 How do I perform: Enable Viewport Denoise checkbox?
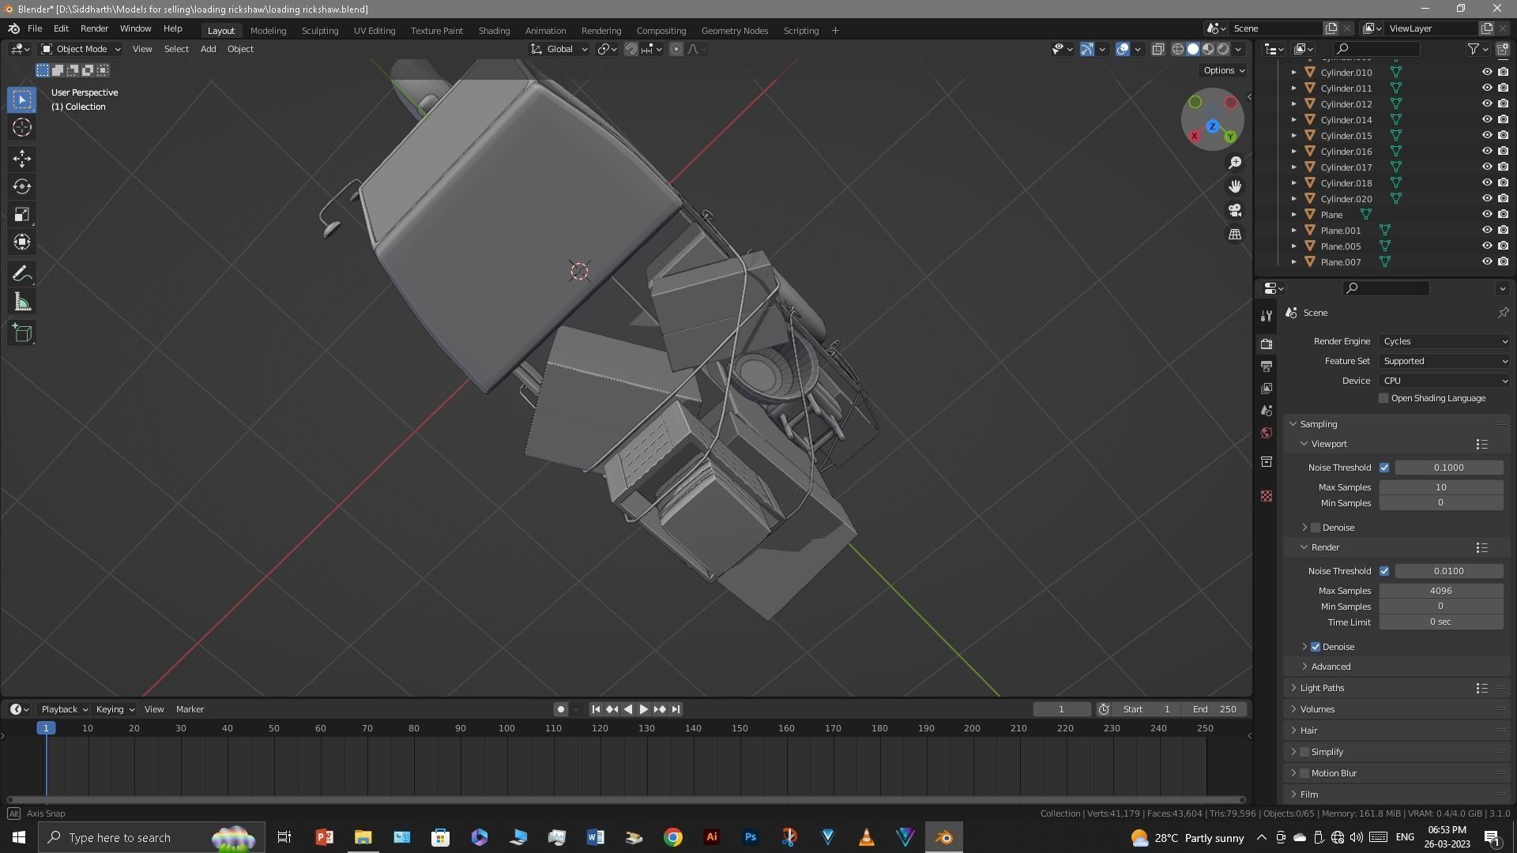pyautogui.click(x=1316, y=528)
